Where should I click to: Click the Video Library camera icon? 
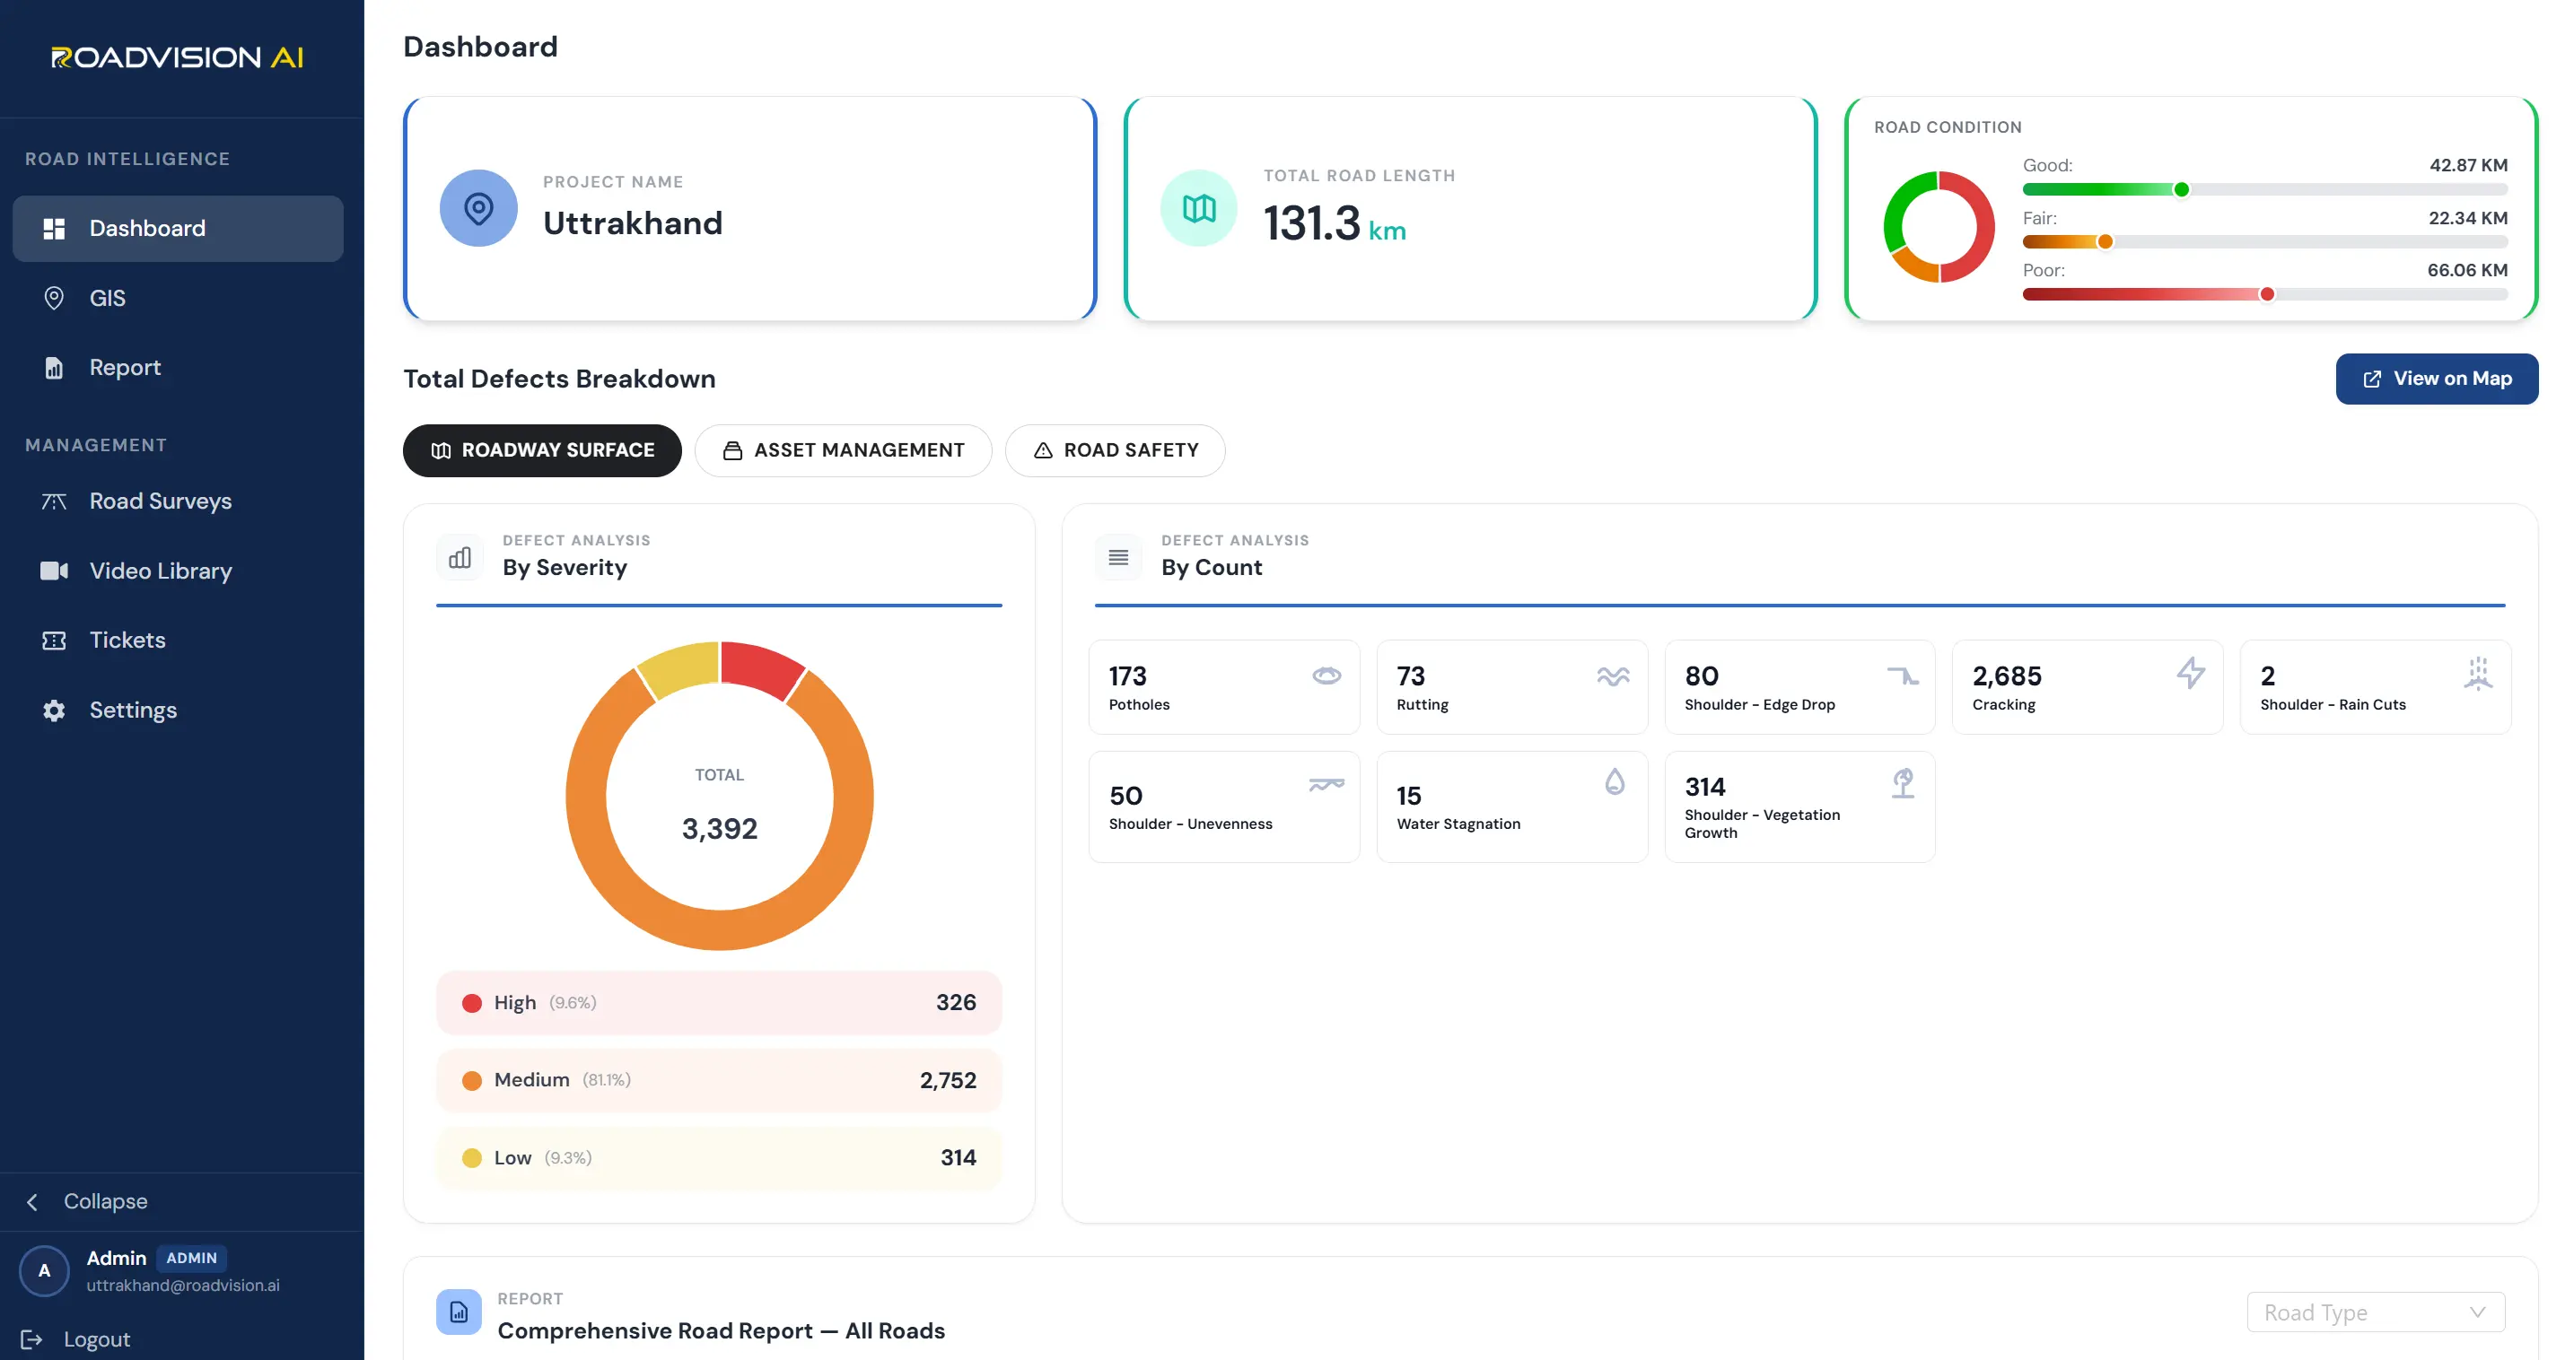point(54,571)
